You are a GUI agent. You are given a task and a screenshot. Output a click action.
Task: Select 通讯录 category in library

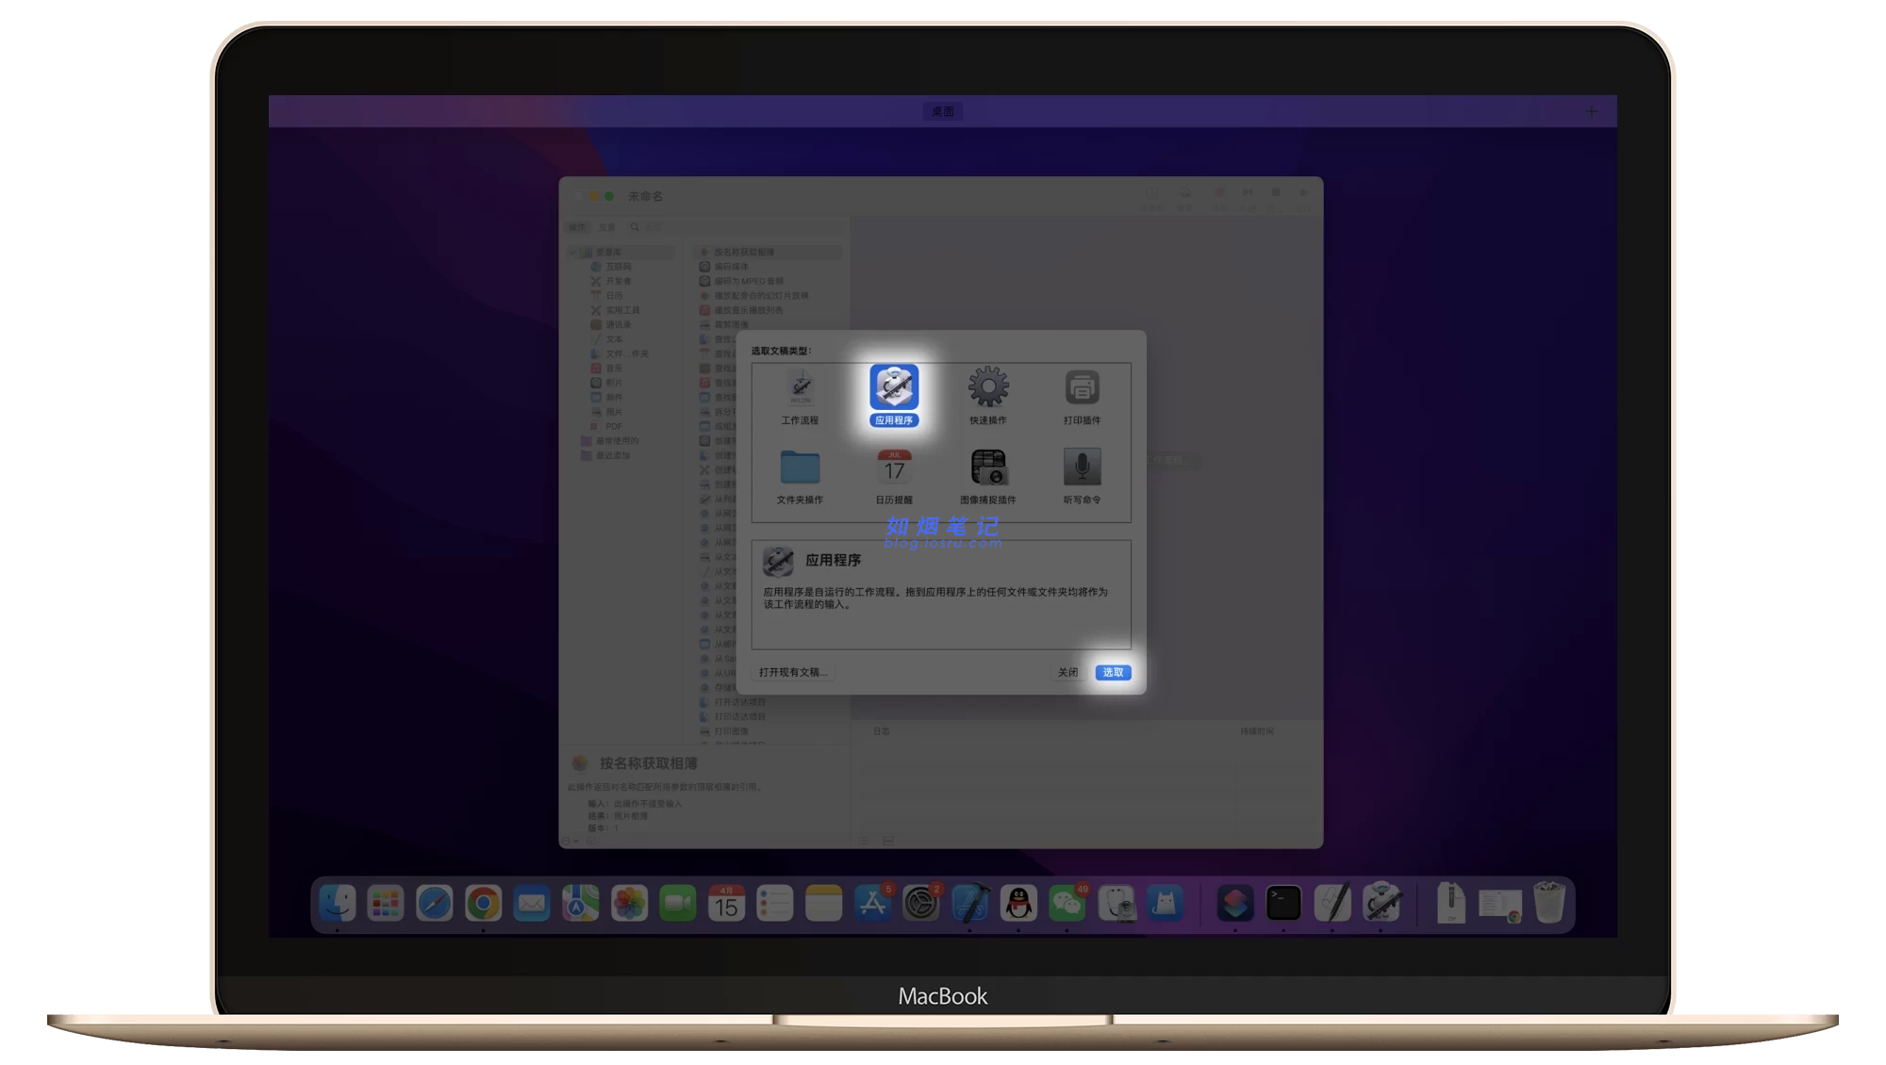click(611, 324)
